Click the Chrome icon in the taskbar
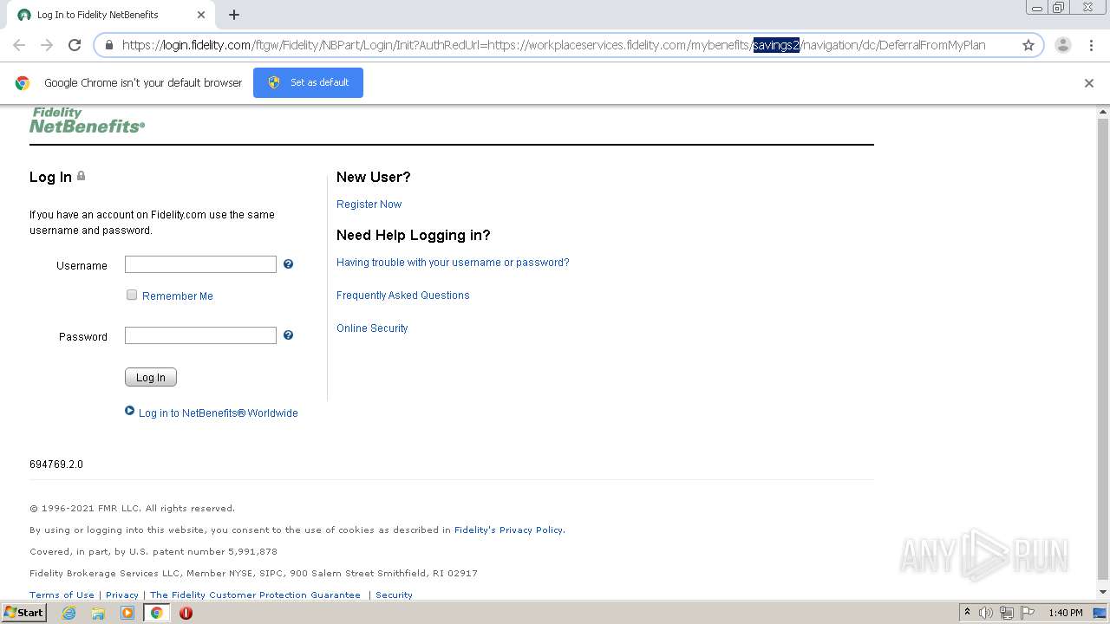1110x624 pixels. pyautogui.click(x=156, y=613)
